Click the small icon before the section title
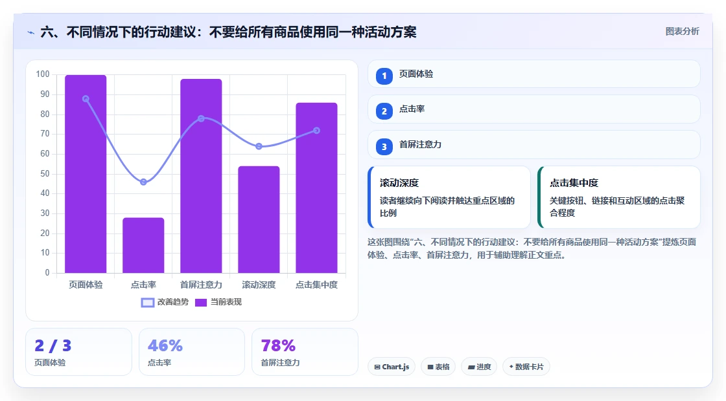 point(31,33)
